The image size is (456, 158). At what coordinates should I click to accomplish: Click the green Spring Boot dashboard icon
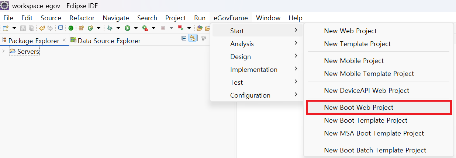point(70,28)
